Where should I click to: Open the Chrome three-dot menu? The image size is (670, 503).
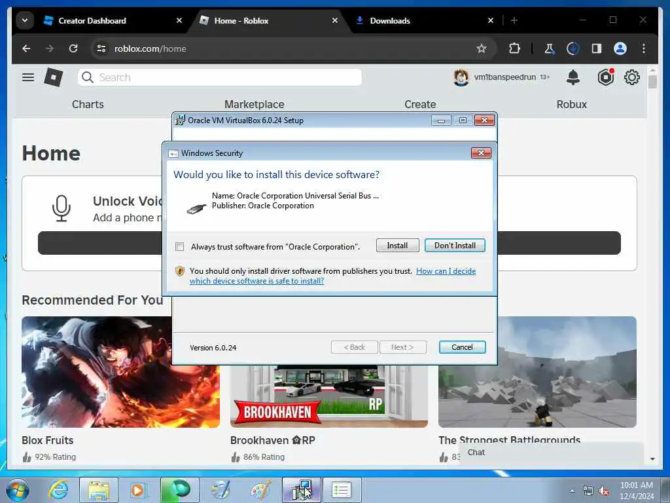pos(644,48)
